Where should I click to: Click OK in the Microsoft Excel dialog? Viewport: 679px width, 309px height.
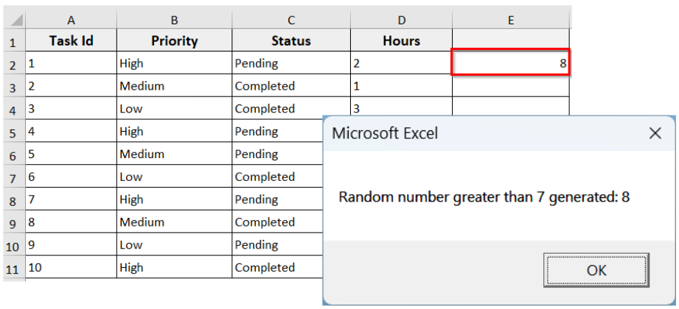point(596,270)
